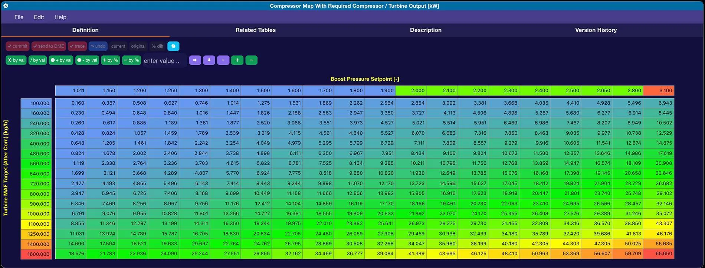Toggle the % diff view
The width and height of the screenshot is (705, 268).
pos(157,46)
